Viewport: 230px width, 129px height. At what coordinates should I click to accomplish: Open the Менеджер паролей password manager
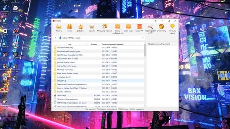point(105,27)
